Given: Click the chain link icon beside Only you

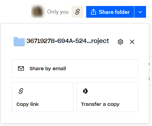Looking at the screenshot, I should pos(77,12).
